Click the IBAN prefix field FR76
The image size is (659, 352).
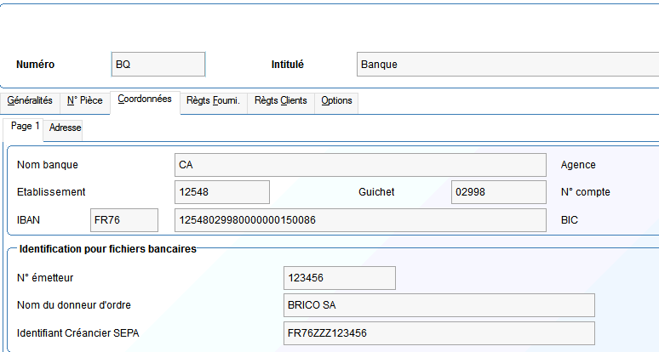pos(124,220)
